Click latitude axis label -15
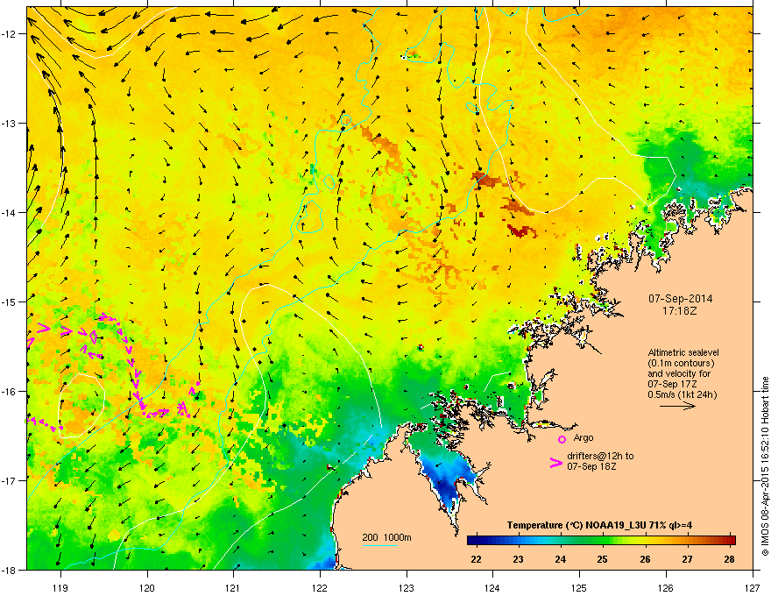The width and height of the screenshot is (771, 596). (10, 302)
